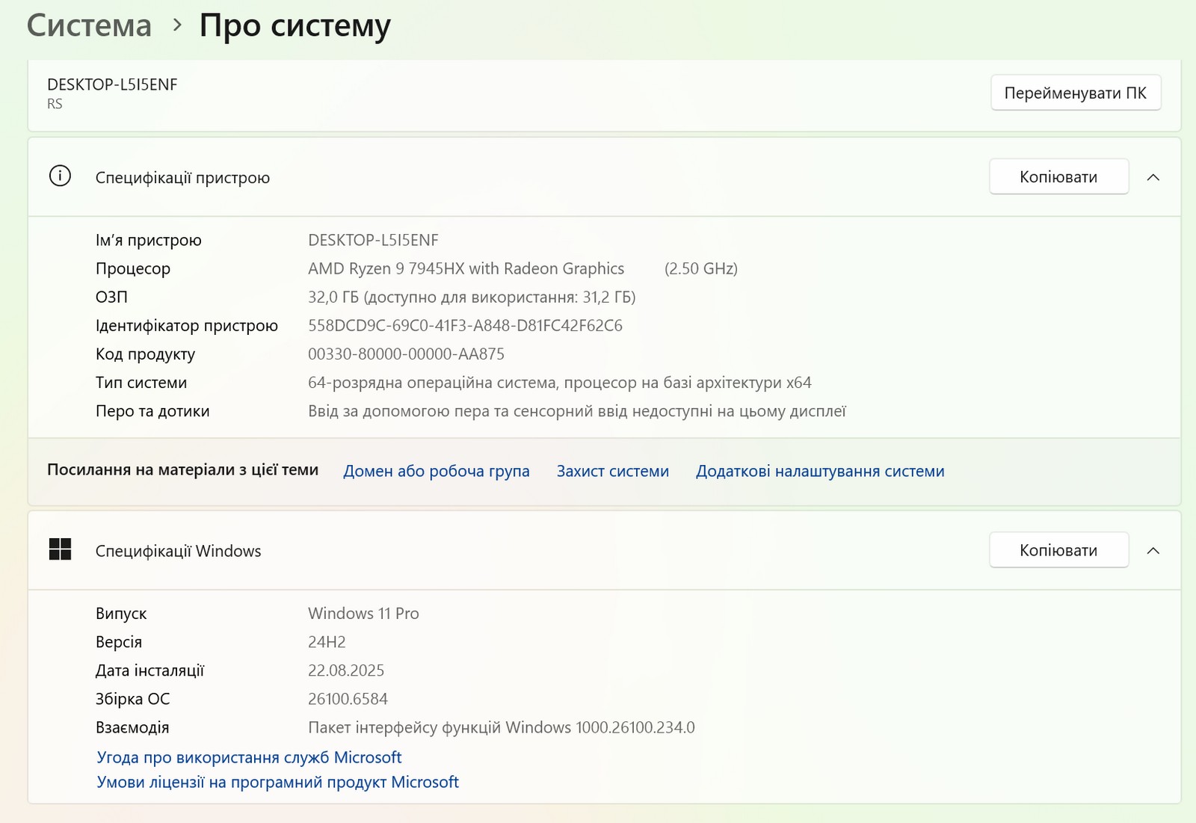Image resolution: width=1196 pixels, height=823 pixels.
Task: Click the Ідентифікатор пристрою value
Action: 465,325
